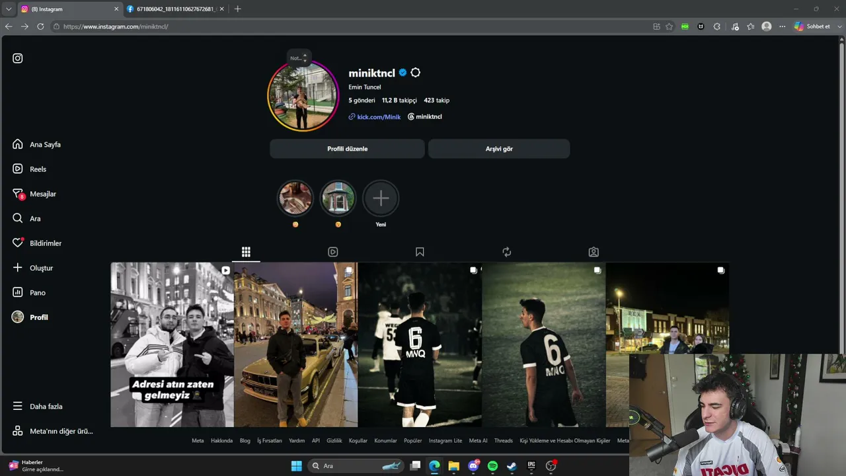846x476 pixels.
Task: Add this page to favorites star
Action: click(669, 26)
